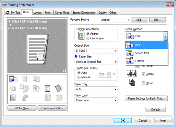
Task: Select the Landscape orientation option
Action: (88, 38)
